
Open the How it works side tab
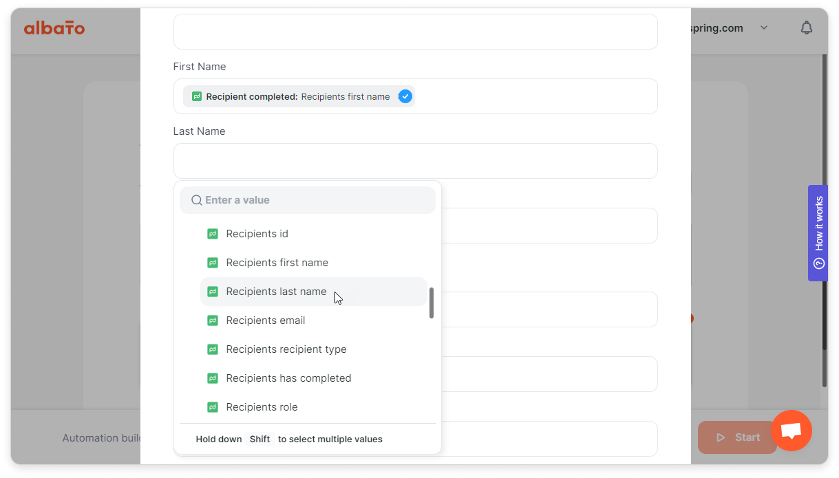click(818, 233)
